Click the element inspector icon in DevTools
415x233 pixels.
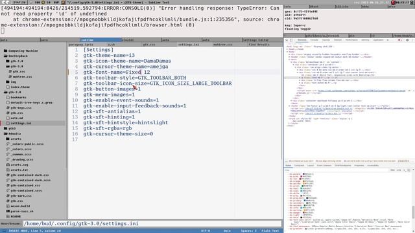coord(287,40)
